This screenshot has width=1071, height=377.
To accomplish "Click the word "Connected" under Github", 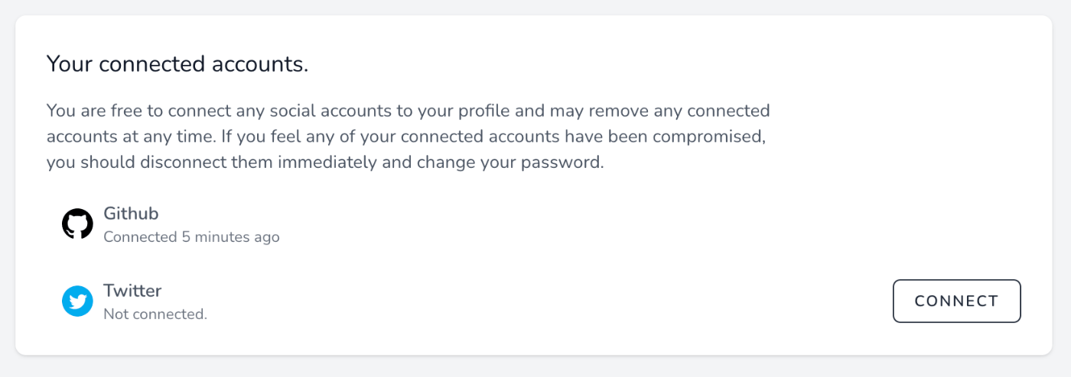I will tap(140, 237).
